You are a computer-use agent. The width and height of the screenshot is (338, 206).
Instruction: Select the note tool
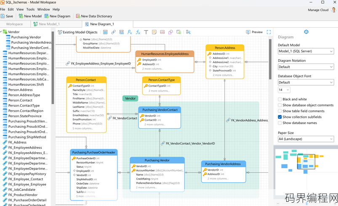(154, 32)
